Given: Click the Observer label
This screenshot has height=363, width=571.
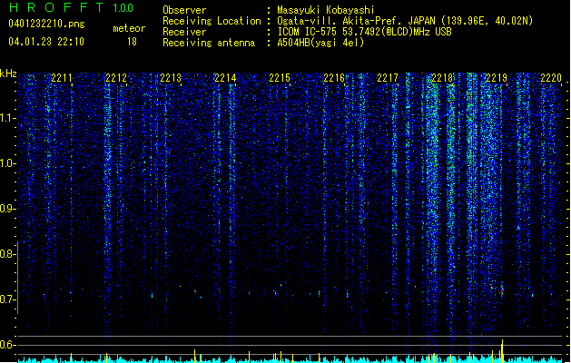Looking at the screenshot, I should (184, 10).
